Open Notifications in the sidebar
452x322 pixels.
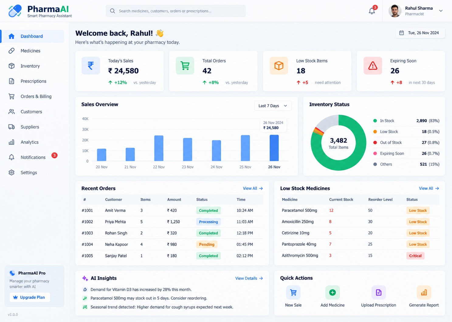point(33,157)
